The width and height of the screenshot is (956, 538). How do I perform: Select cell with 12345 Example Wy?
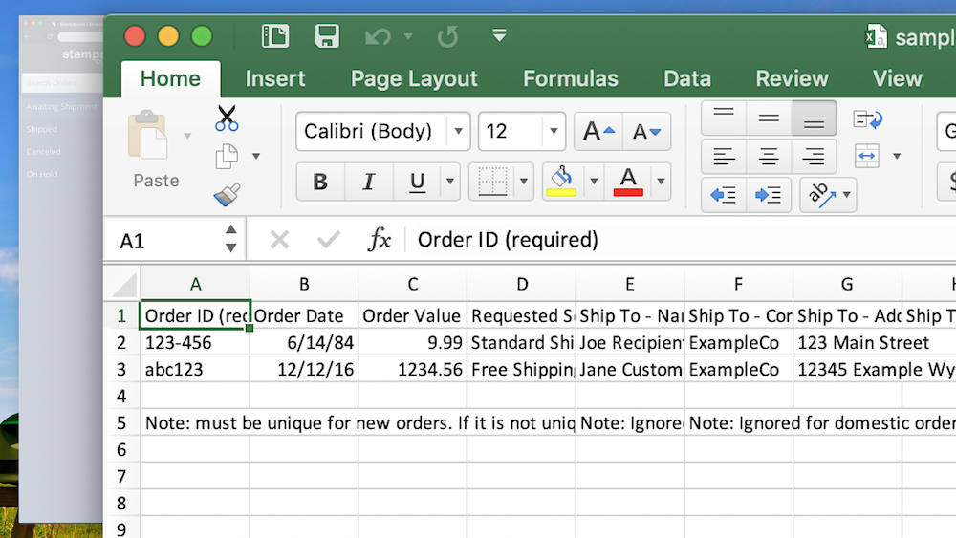point(847,369)
